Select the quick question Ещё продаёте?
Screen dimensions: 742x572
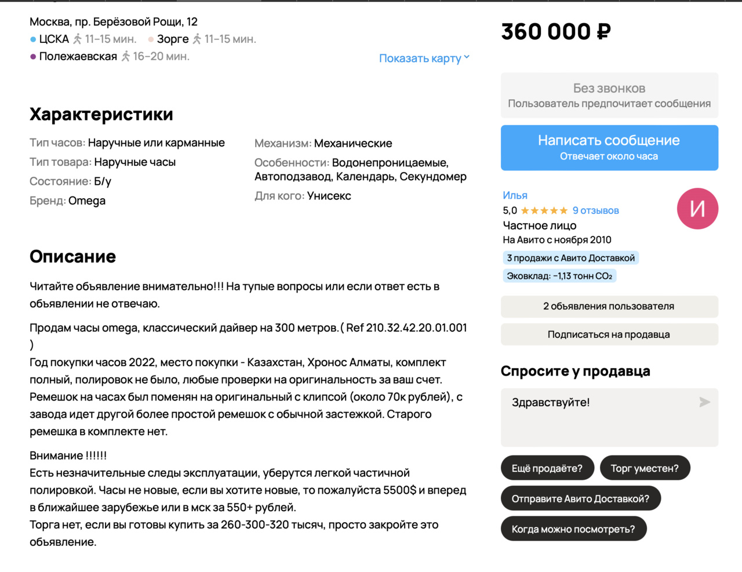click(x=547, y=468)
